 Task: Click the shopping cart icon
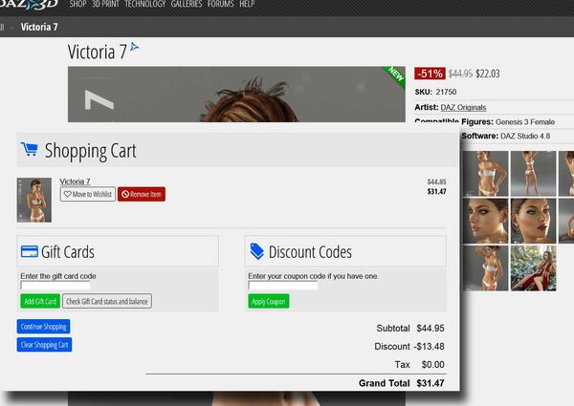point(30,149)
